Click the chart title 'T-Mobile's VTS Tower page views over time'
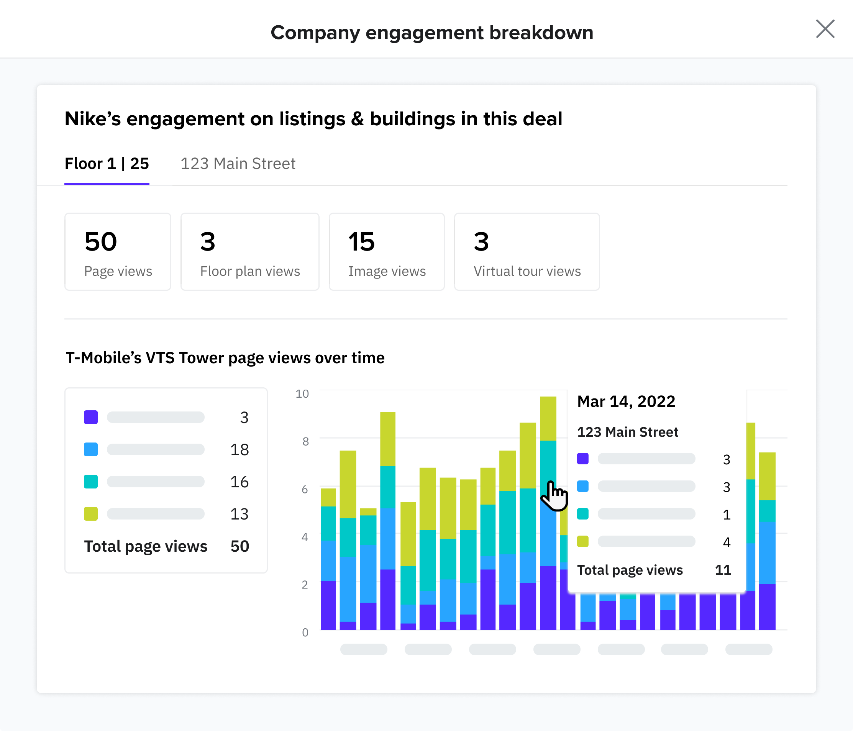The image size is (853, 731). [225, 358]
